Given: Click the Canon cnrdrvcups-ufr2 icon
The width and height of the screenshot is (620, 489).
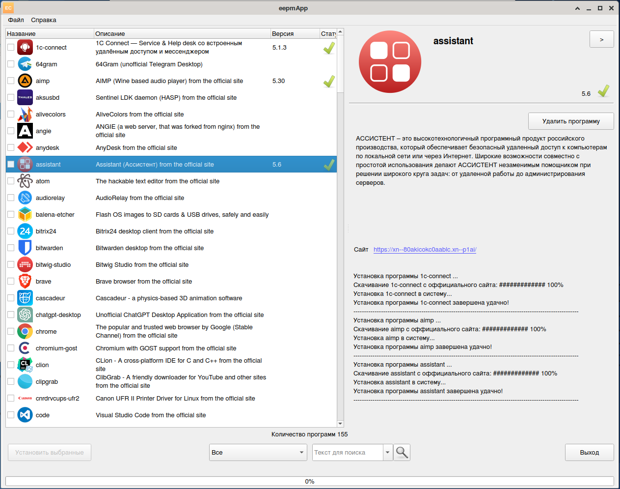Looking at the screenshot, I should (x=25, y=399).
